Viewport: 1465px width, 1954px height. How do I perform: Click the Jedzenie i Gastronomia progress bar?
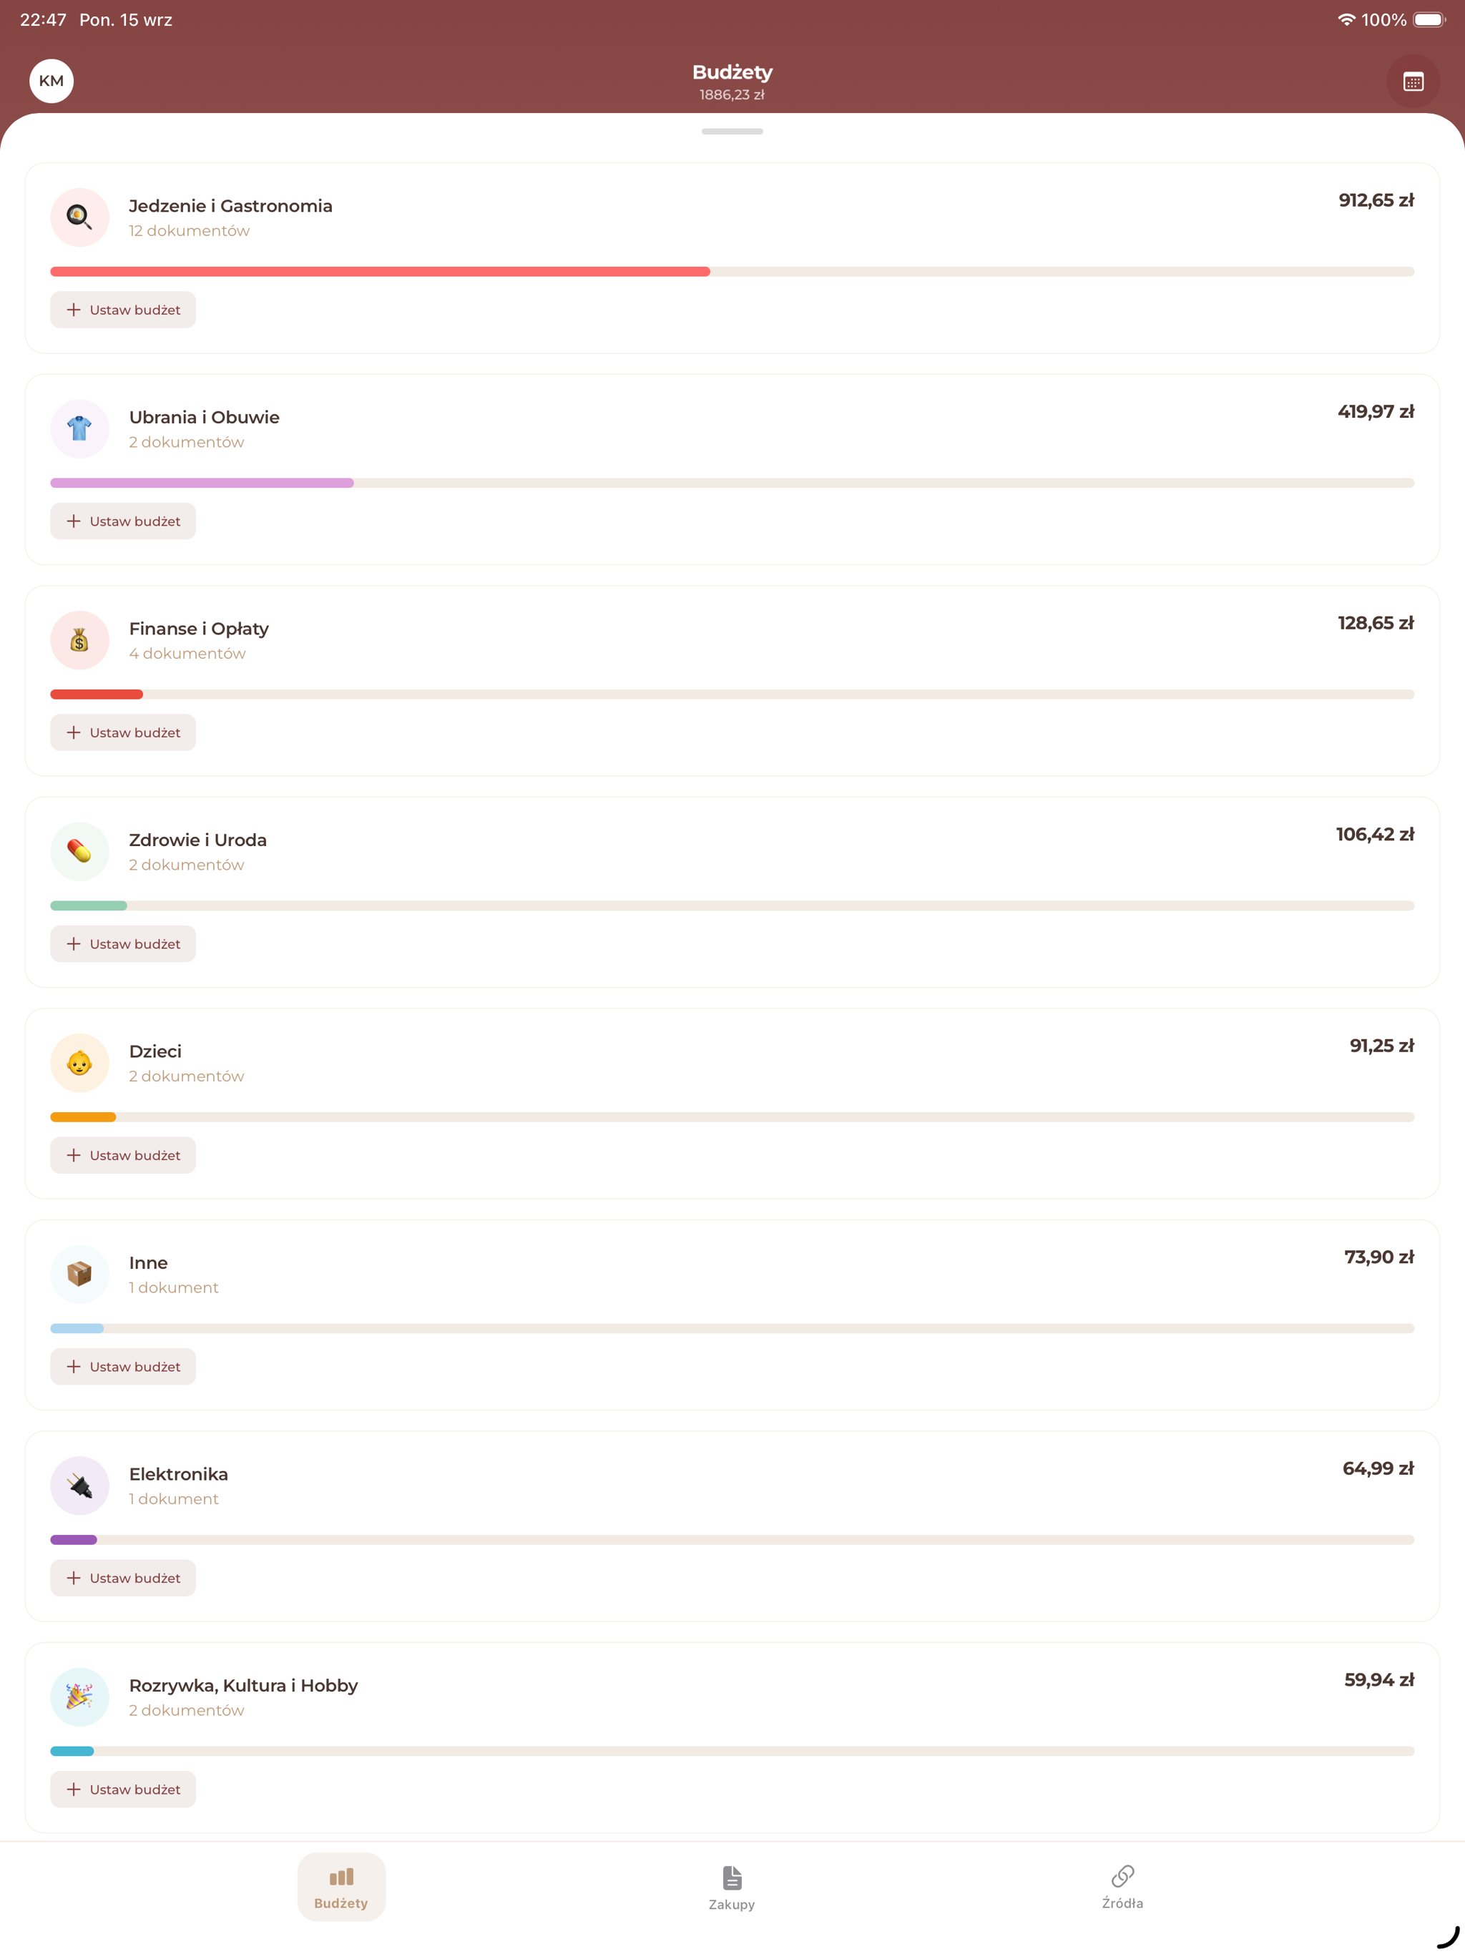pos(732,272)
